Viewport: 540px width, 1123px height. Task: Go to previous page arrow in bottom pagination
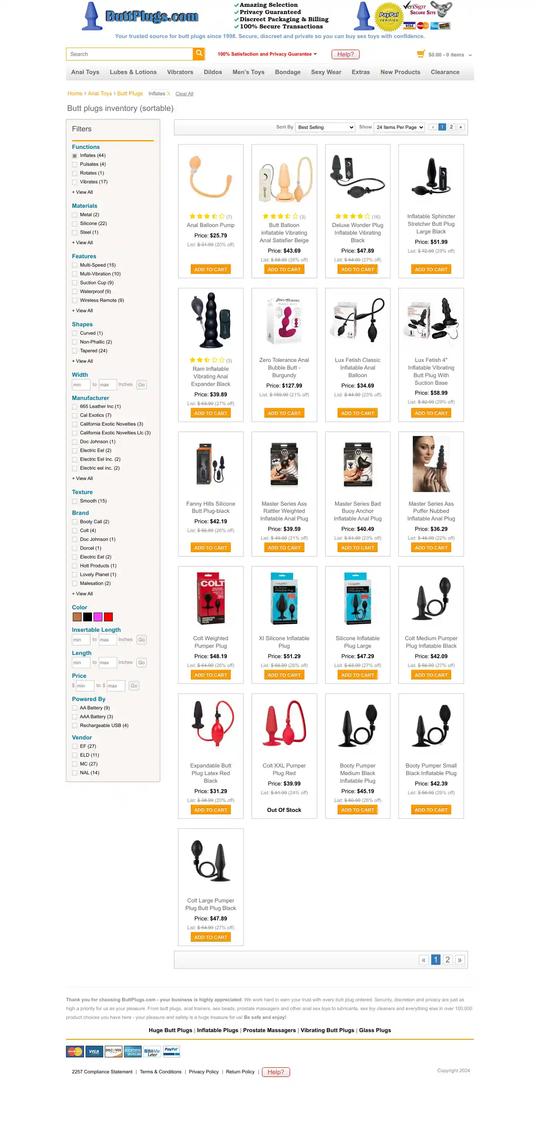(x=423, y=960)
